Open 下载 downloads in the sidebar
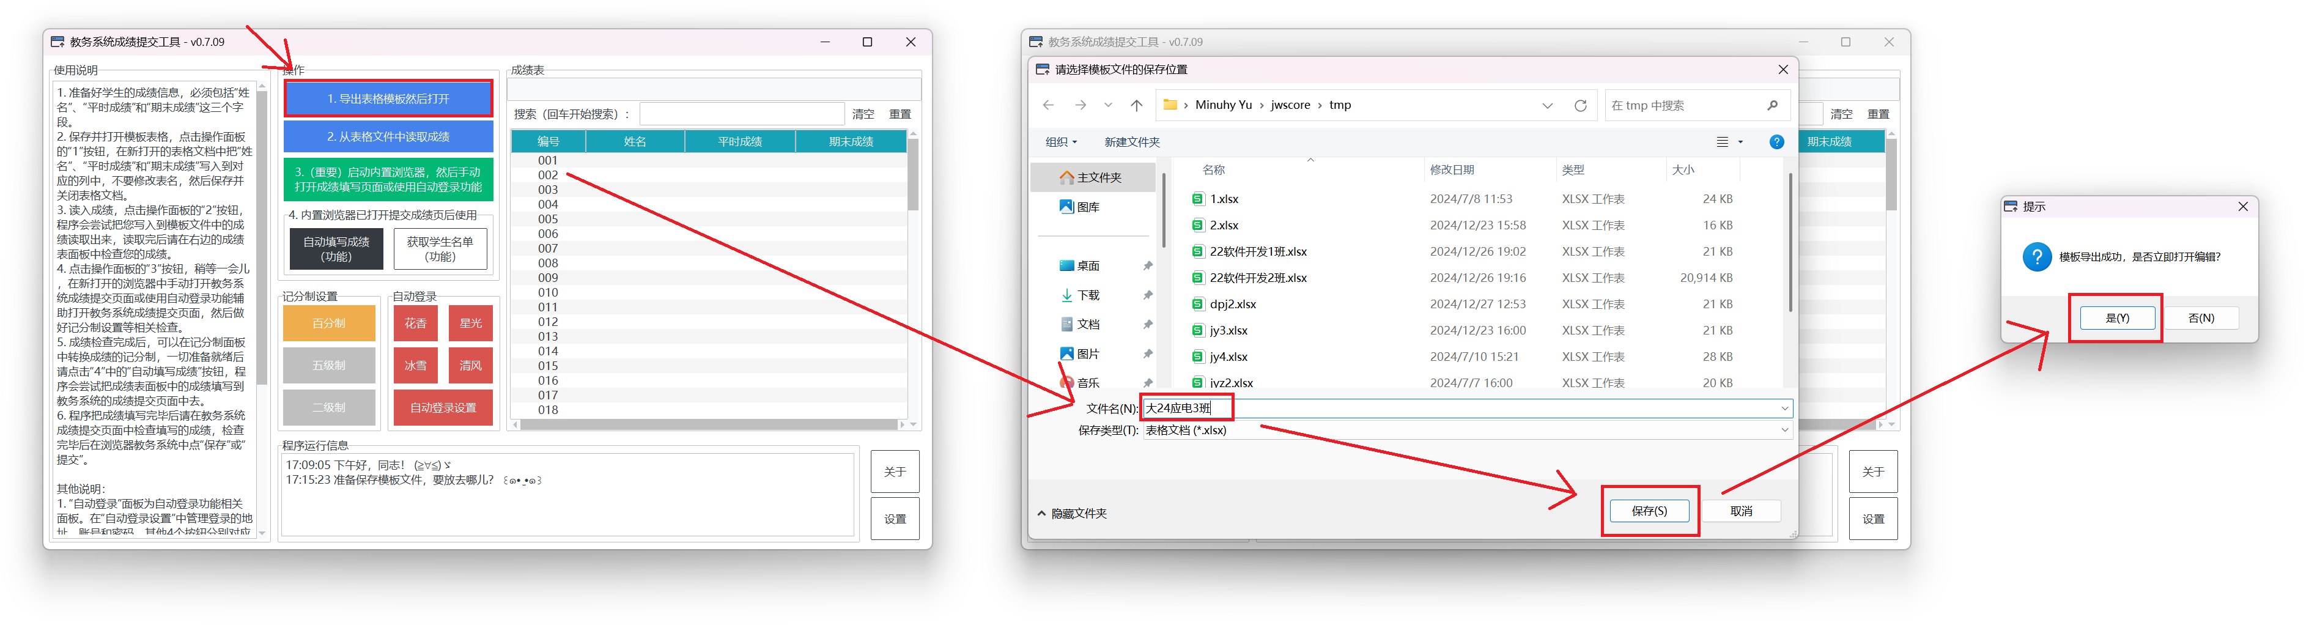 (x=1079, y=295)
